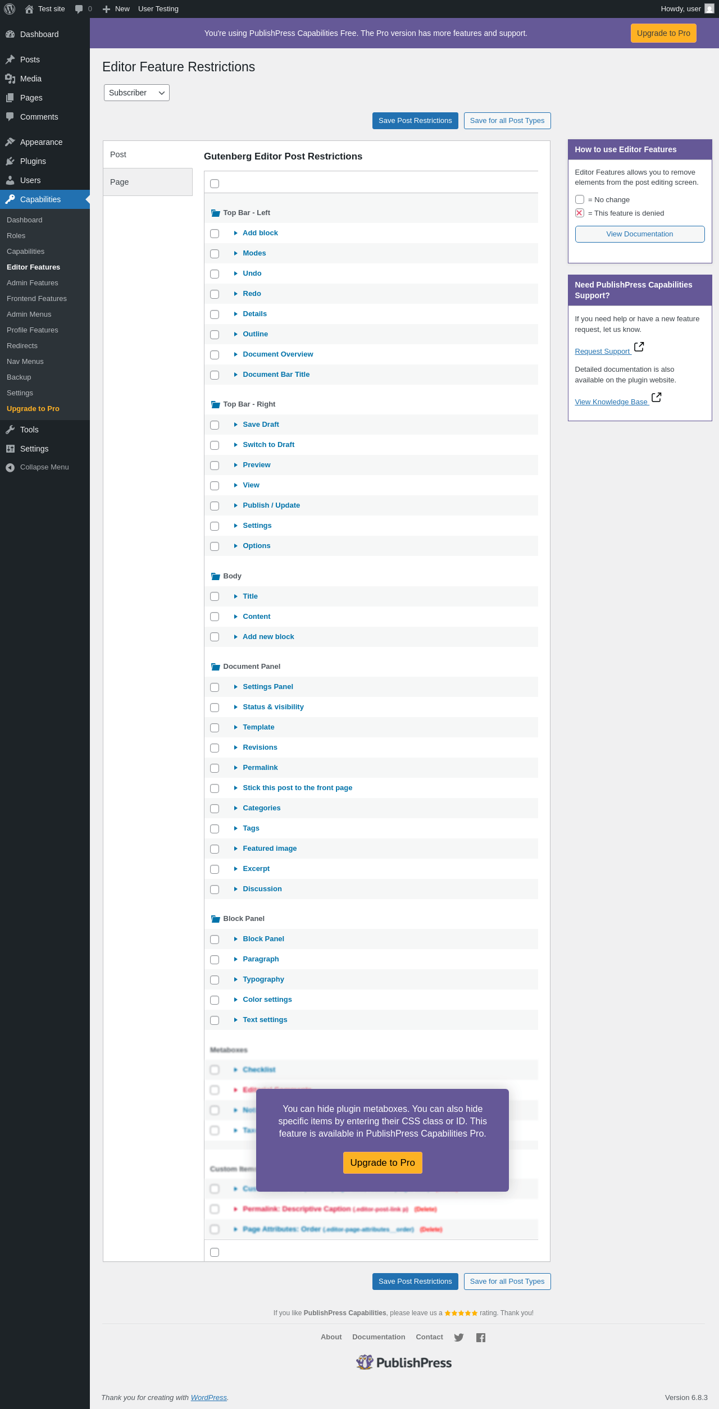Click Upgrade to Pro in purple banner

pyautogui.click(x=663, y=33)
